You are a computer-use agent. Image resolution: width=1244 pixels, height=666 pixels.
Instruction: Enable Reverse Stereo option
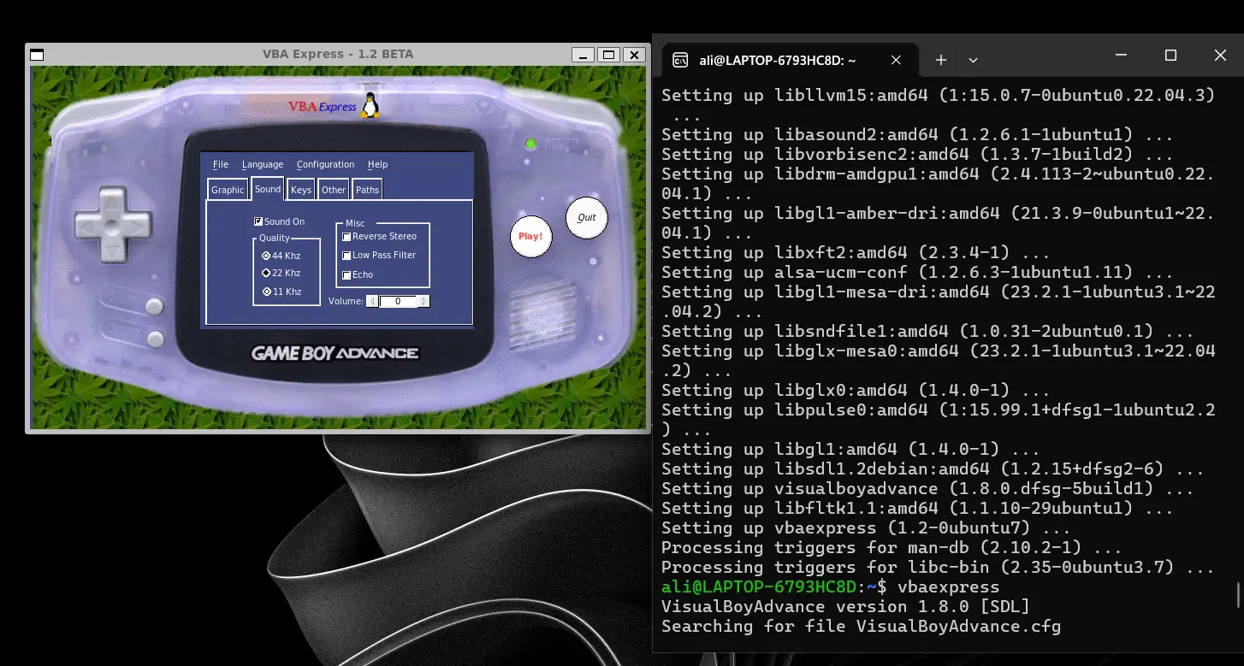click(x=347, y=237)
